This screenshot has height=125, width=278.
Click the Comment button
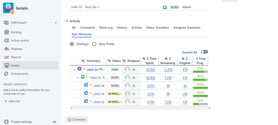[77, 119]
